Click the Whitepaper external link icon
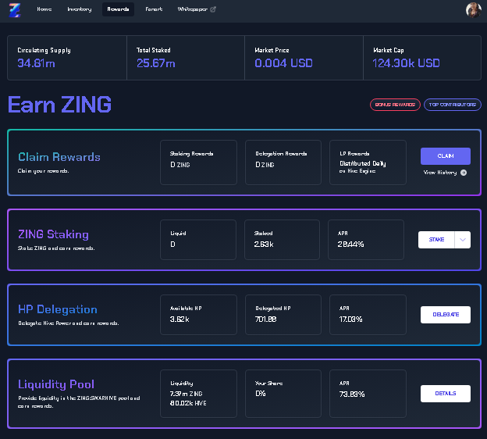 click(213, 9)
